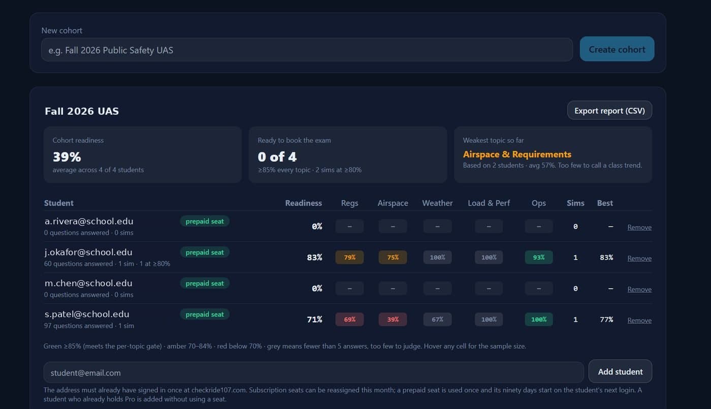Click j.okafor's 83% best sim score

point(606,257)
